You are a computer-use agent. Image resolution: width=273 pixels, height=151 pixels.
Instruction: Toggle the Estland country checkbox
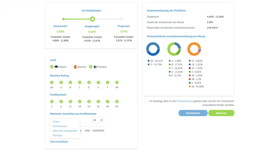pyautogui.click(x=52, y=67)
